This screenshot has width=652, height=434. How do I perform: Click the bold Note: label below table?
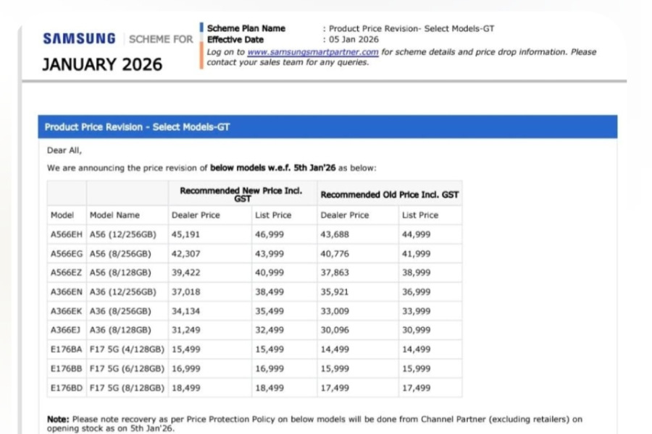click(x=58, y=419)
